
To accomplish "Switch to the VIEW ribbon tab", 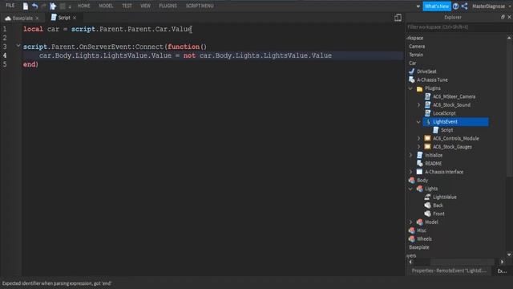I will point(145,6).
